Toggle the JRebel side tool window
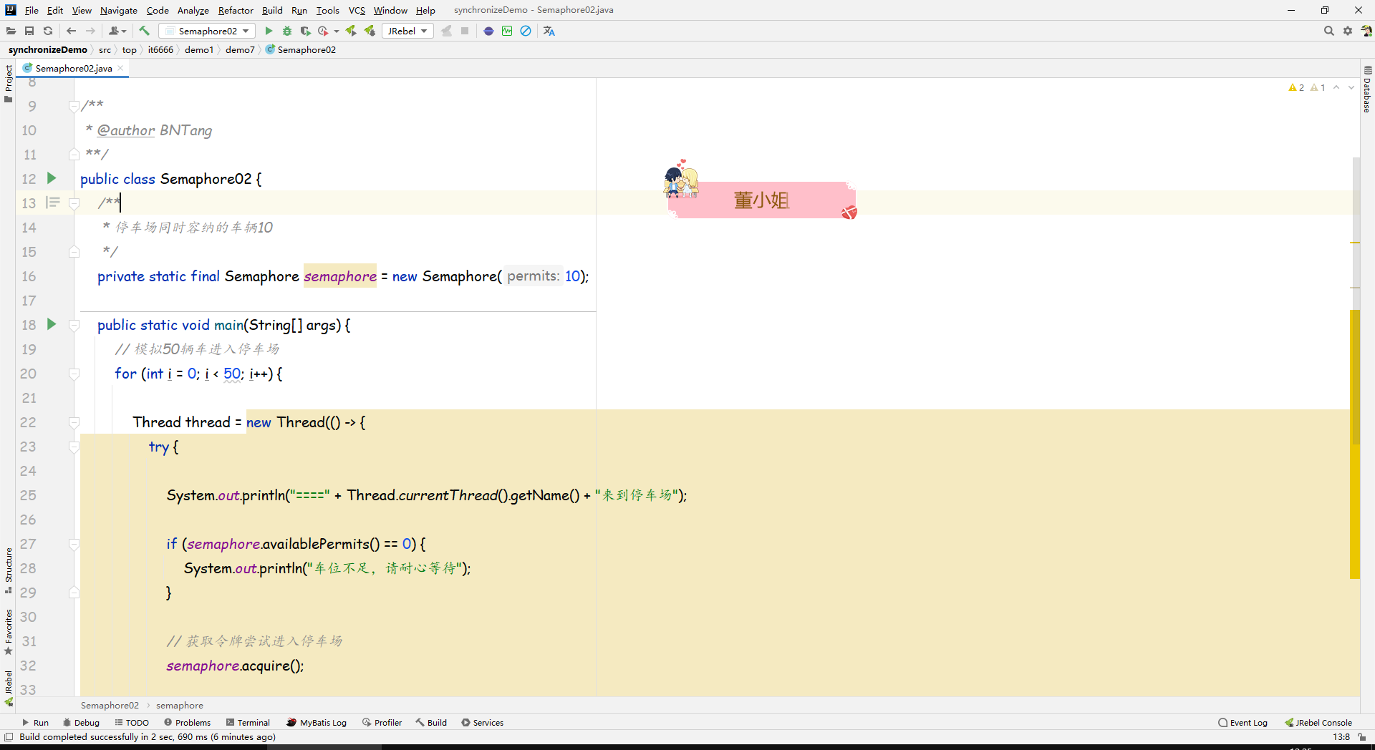Screen dimensions: 1375x750 [x=8, y=688]
